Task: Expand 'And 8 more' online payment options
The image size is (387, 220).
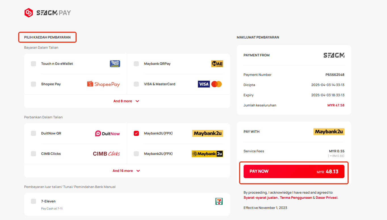Action: (127, 101)
